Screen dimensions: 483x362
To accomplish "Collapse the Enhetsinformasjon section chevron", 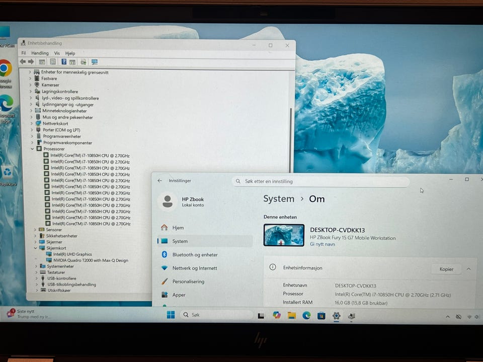I will (468, 268).
